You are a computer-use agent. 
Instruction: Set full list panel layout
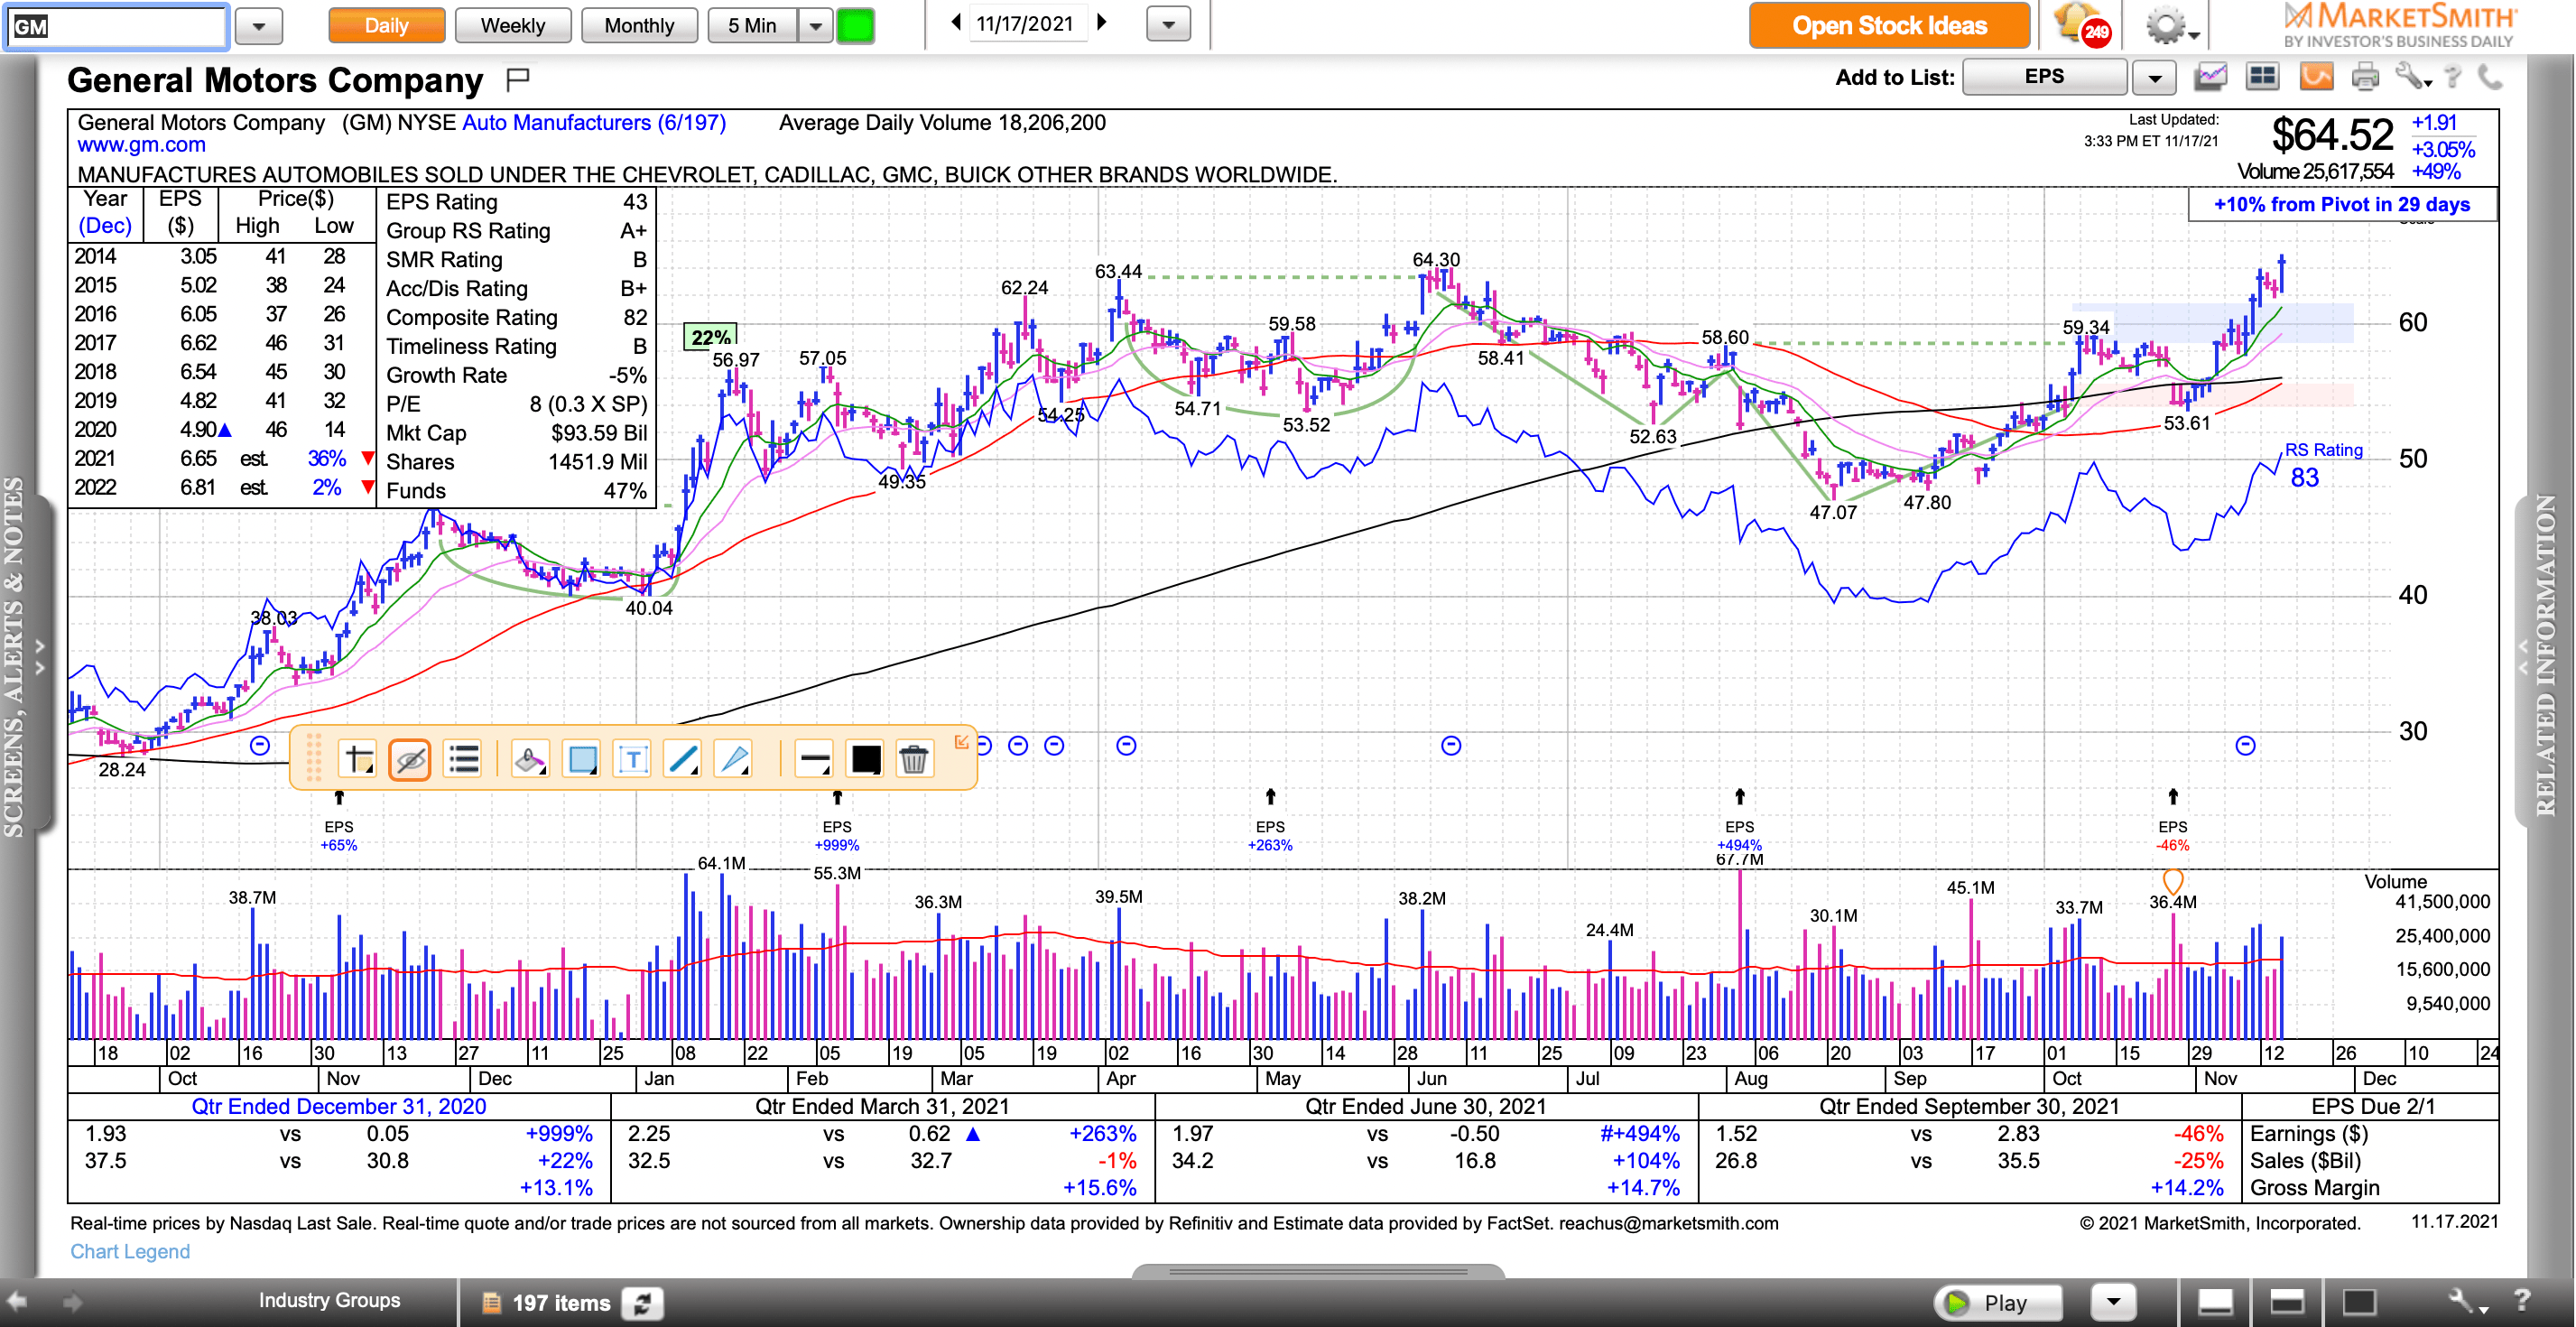(2359, 1301)
